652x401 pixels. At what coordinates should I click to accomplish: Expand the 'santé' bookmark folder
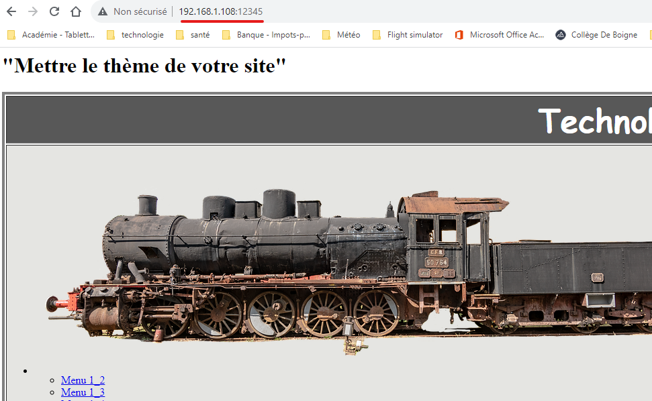pos(193,35)
